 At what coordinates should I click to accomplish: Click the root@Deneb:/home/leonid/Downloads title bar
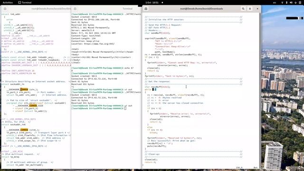click(201, 9)
